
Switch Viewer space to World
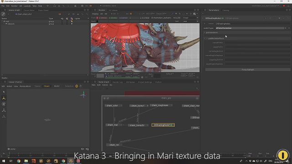pyautogui.click(x=57, y=86)
